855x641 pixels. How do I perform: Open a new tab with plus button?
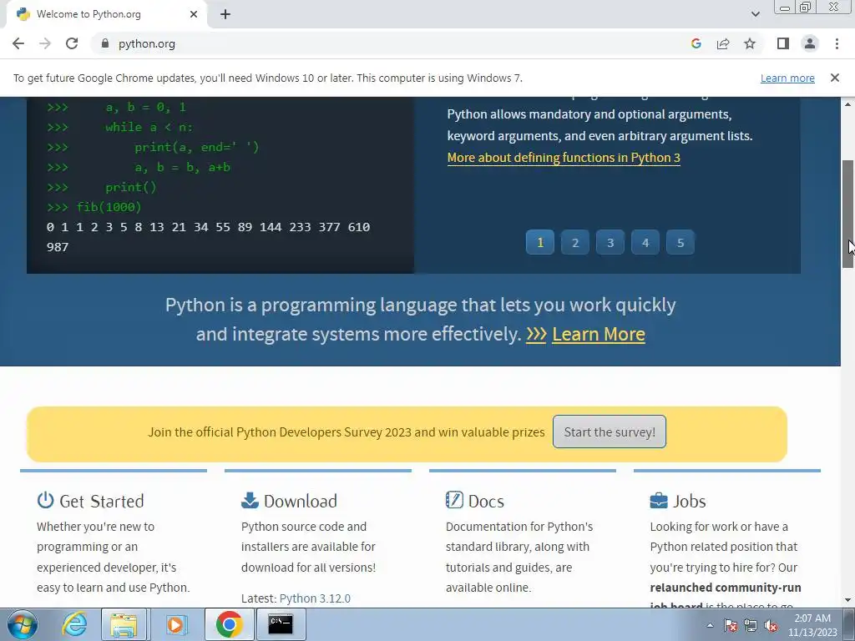[225, 14]
